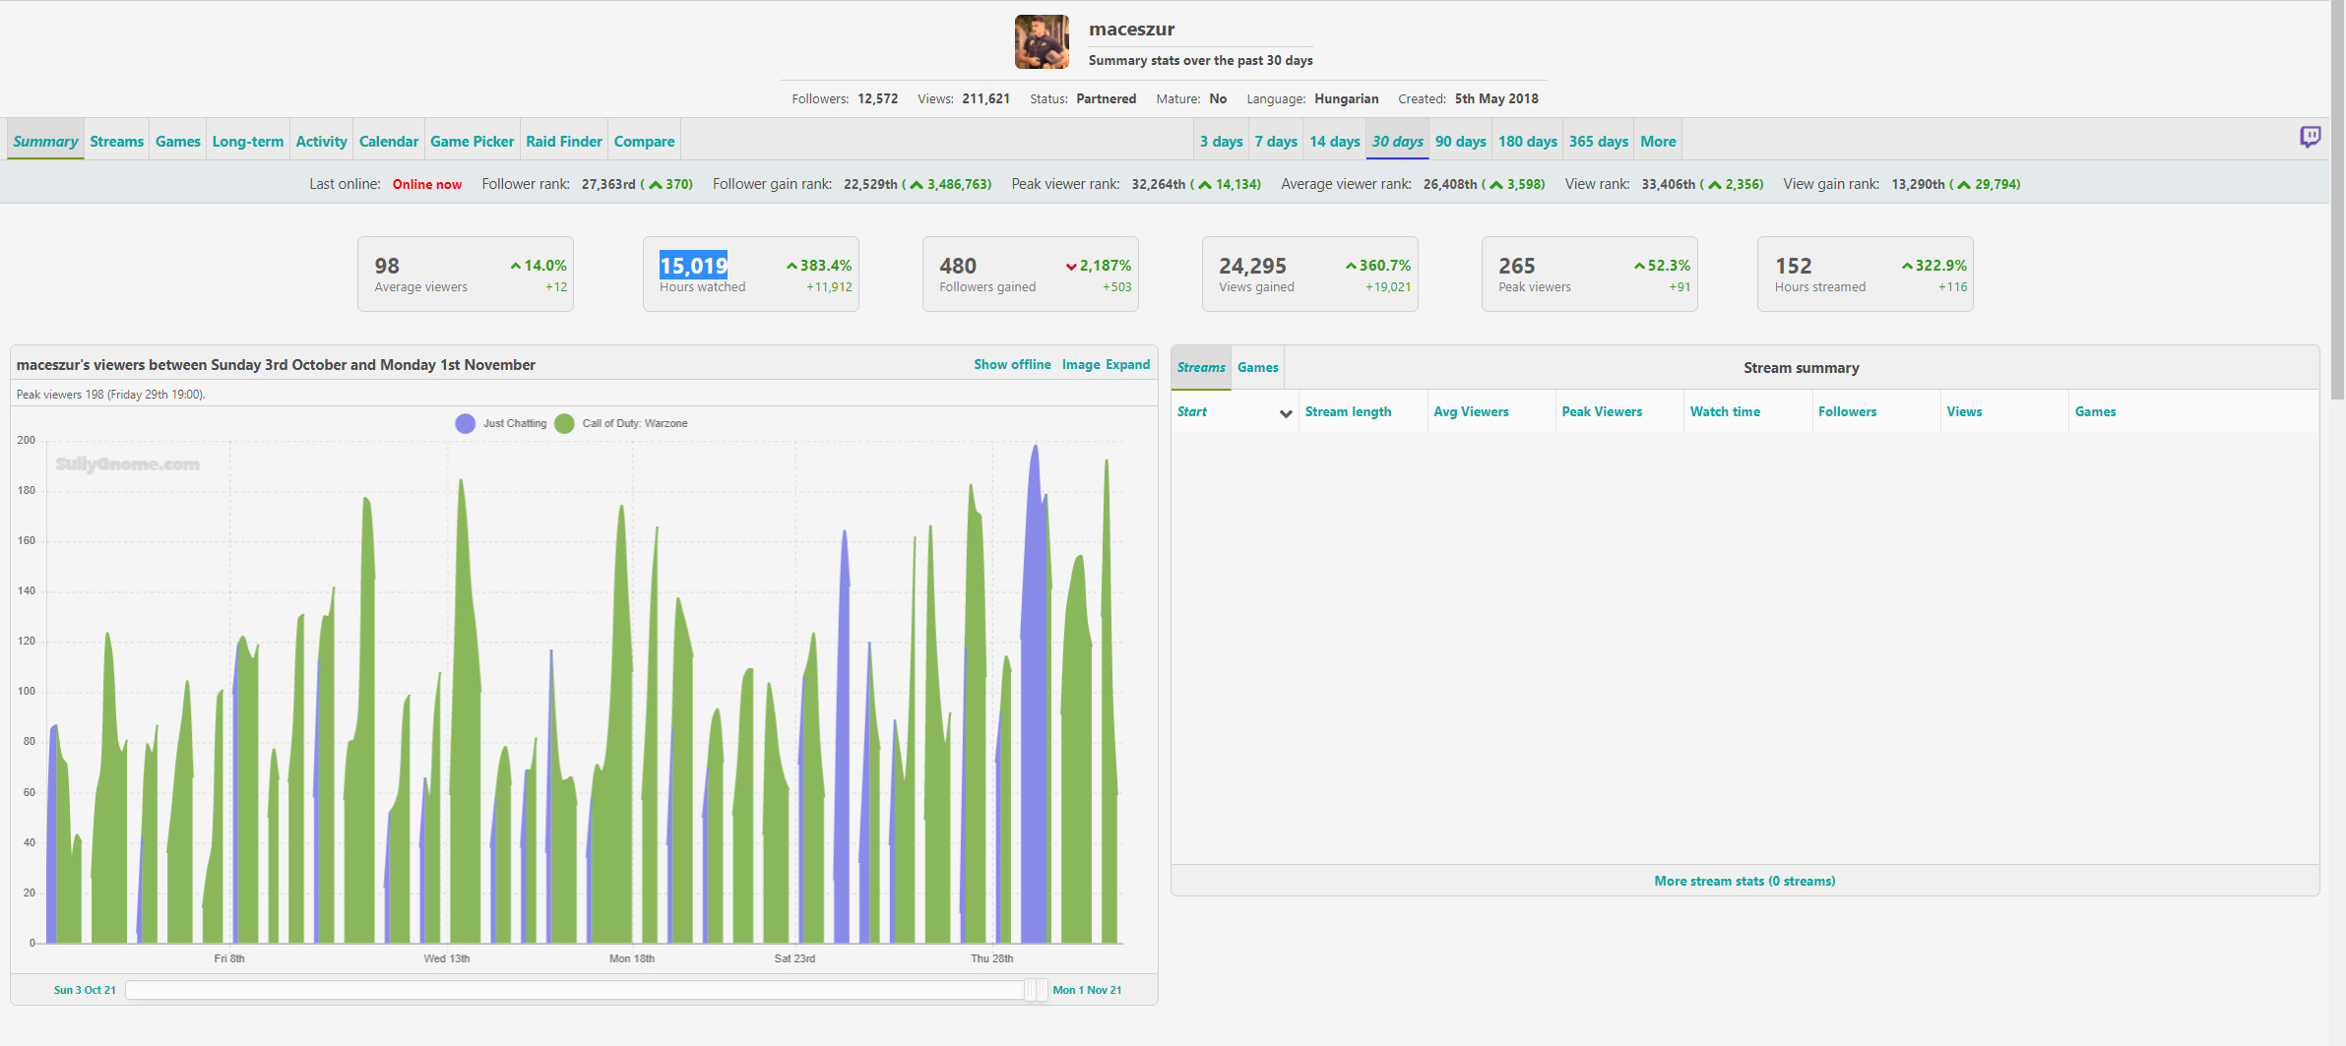Click the page vertical scrollbar
This screenshot has height=1046, width=2346.
click(x=2337, y=197)
